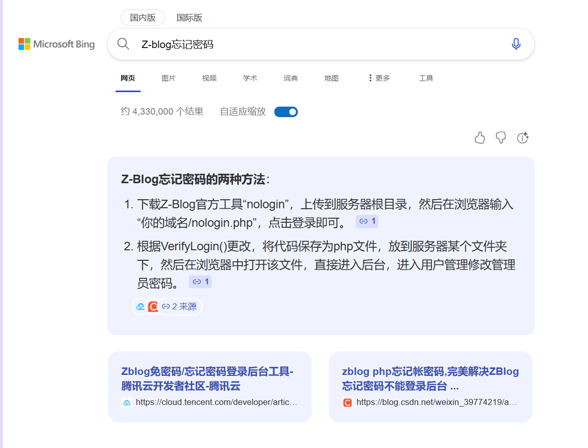The width and height of the screenshot is (588, 448).
Task: Switch to the 学术 tab
Action: point(250,78)
